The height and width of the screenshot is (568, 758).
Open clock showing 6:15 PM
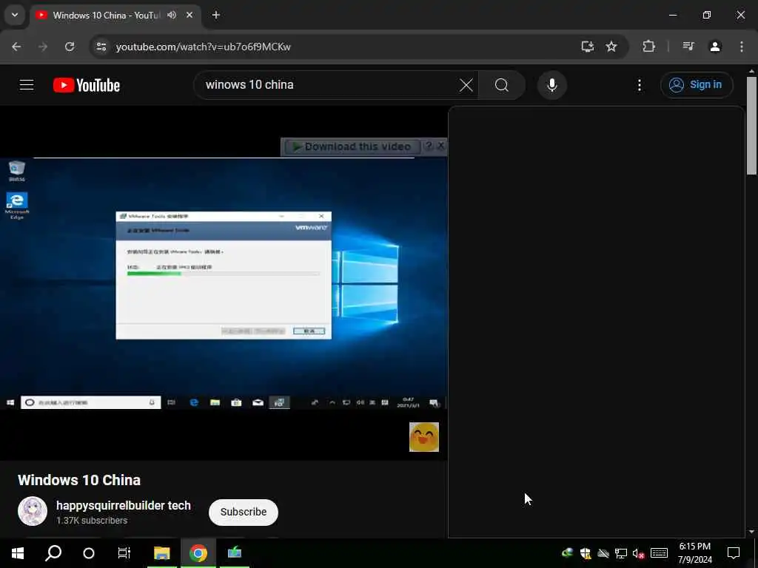[694, 553]
